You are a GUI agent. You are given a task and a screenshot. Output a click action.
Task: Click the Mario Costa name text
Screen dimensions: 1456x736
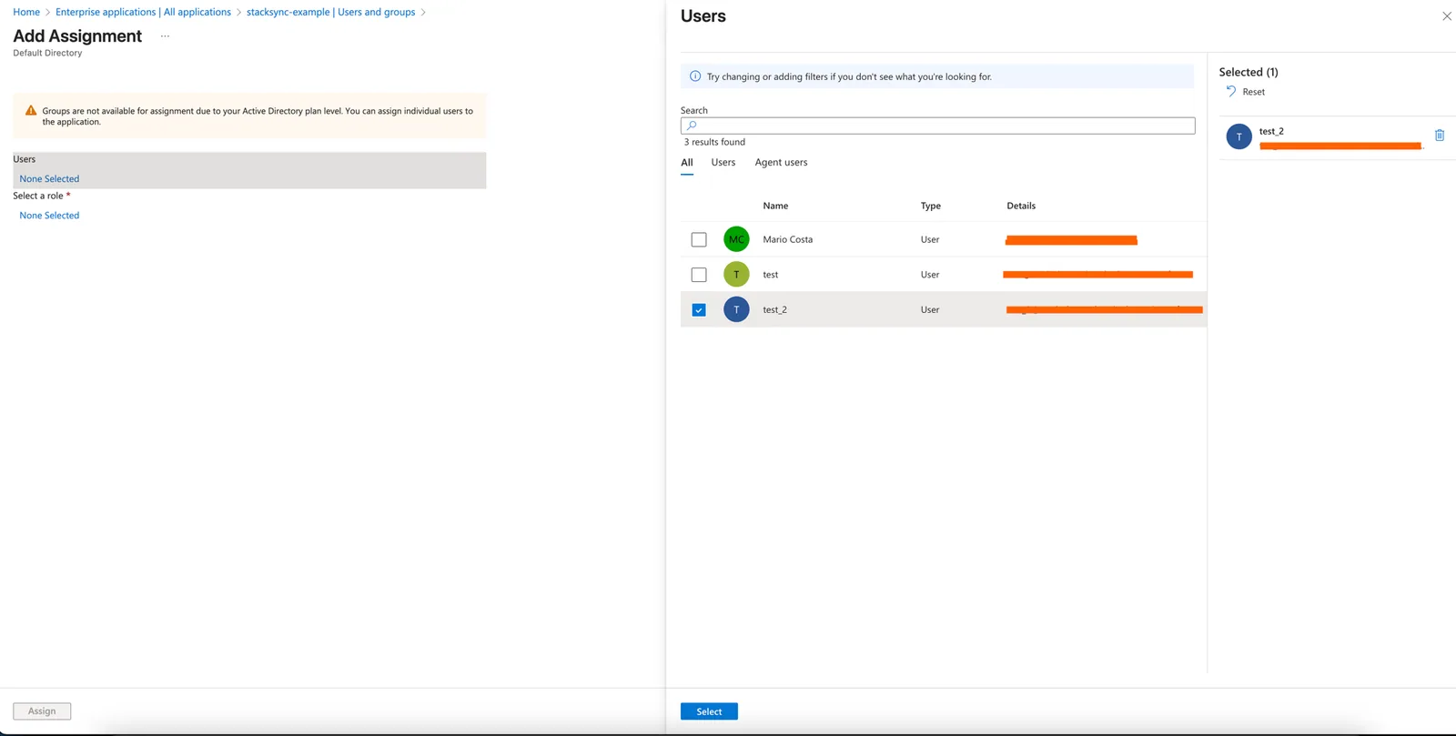click(x=788, y=239)
